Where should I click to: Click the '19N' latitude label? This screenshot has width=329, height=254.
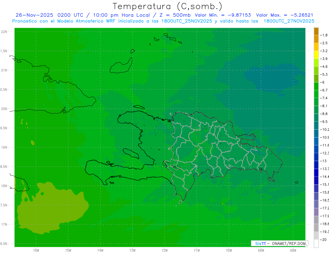[4, 147]
